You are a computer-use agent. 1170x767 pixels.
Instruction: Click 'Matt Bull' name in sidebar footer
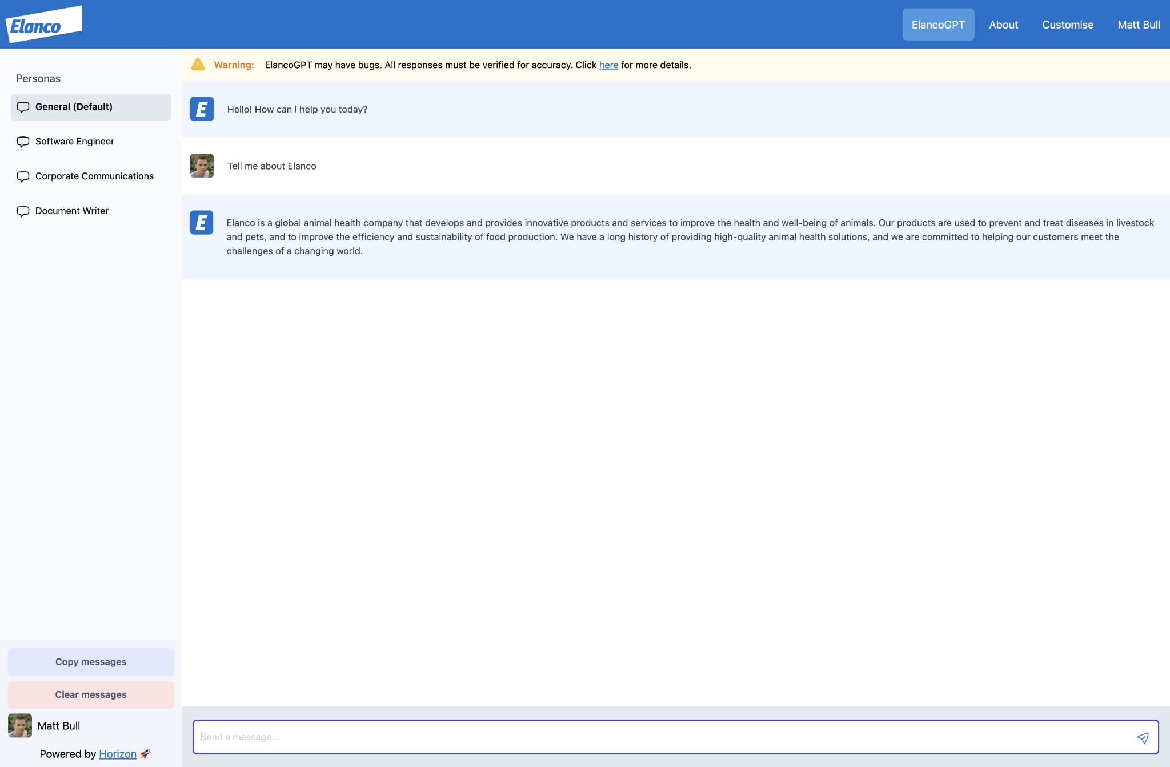pyautogui.click(x=59, y=726)
